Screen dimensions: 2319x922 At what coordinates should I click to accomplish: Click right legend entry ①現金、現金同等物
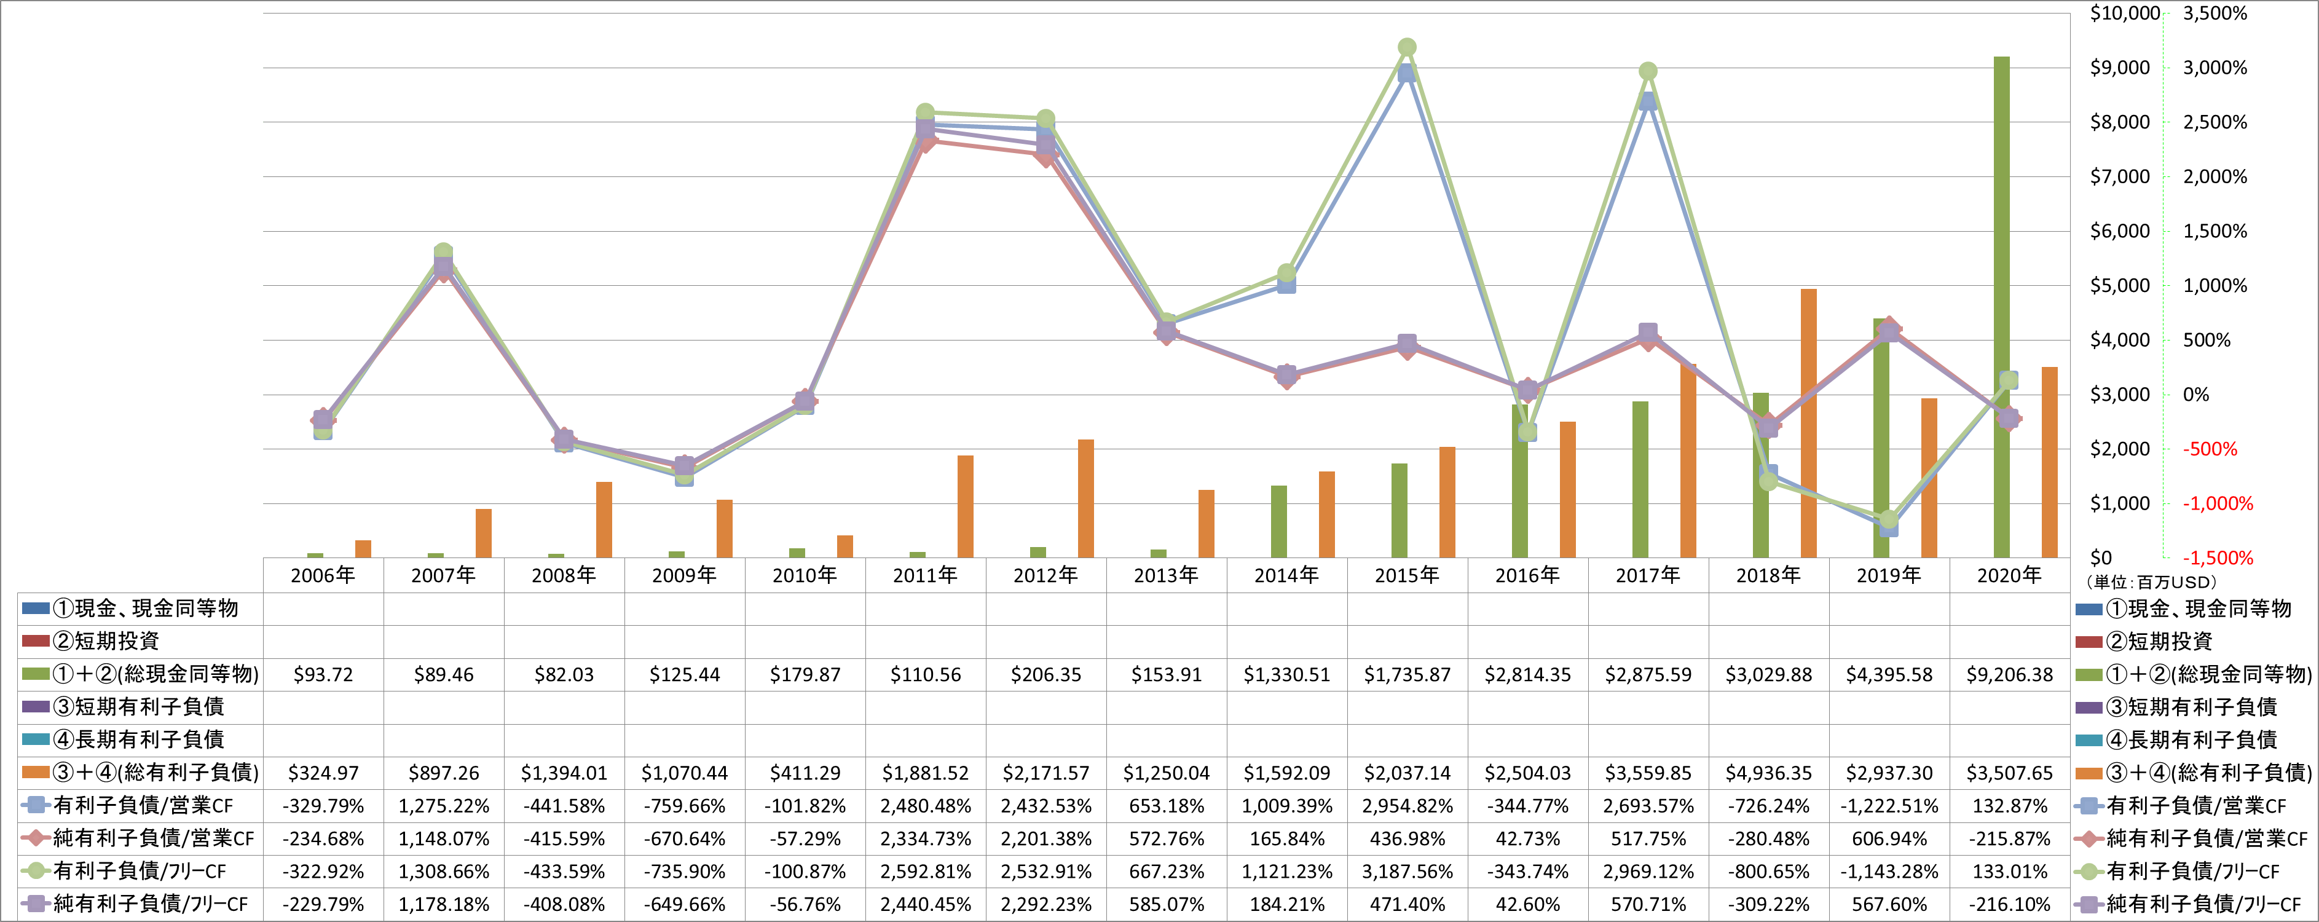2184,609
